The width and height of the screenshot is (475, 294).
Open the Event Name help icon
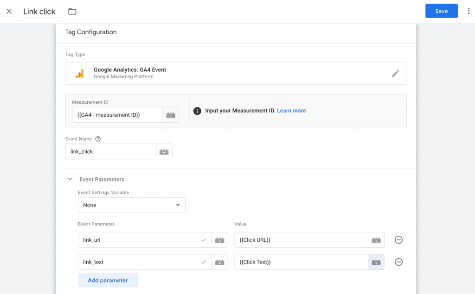[98, 139]
